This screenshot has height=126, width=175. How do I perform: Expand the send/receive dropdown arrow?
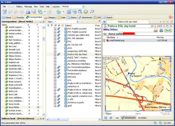pos(45,12)
